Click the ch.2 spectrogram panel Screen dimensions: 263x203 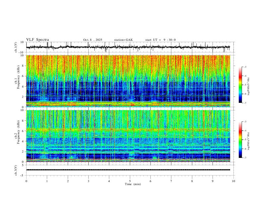tap(128, 136)
